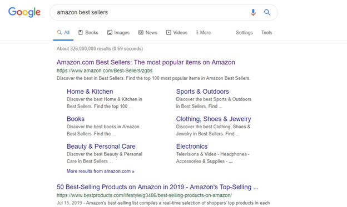The height and width of the screenshot is (207, 347).
Task: Open the Sports & Outdoors sitelink
Action: [x=202, y=92]
